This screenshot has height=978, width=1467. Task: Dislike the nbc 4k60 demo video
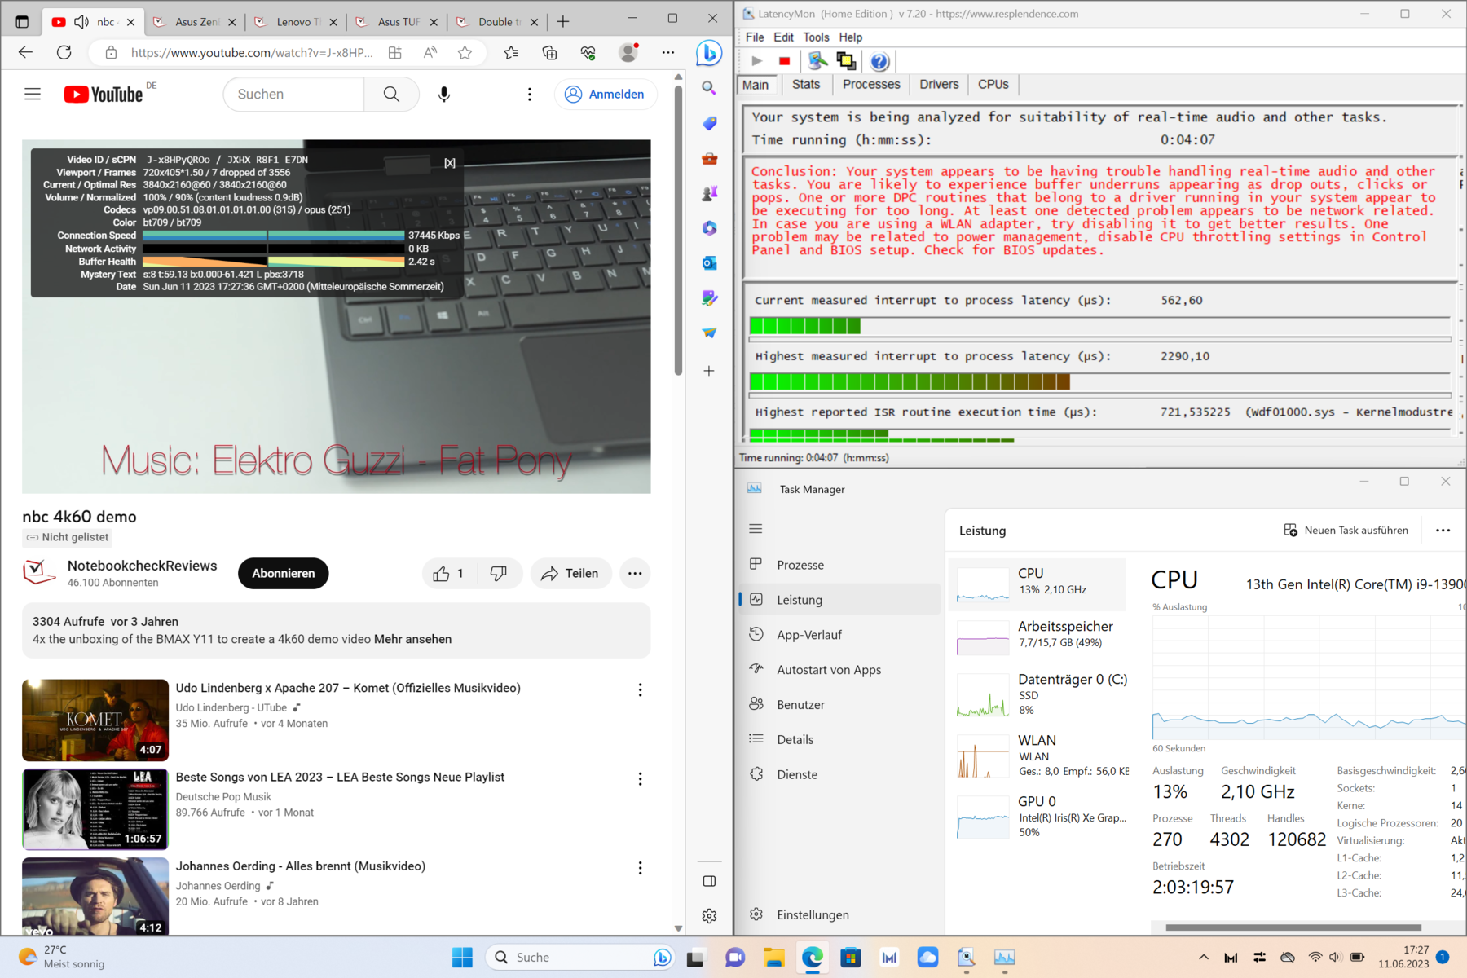click(499, 574)
